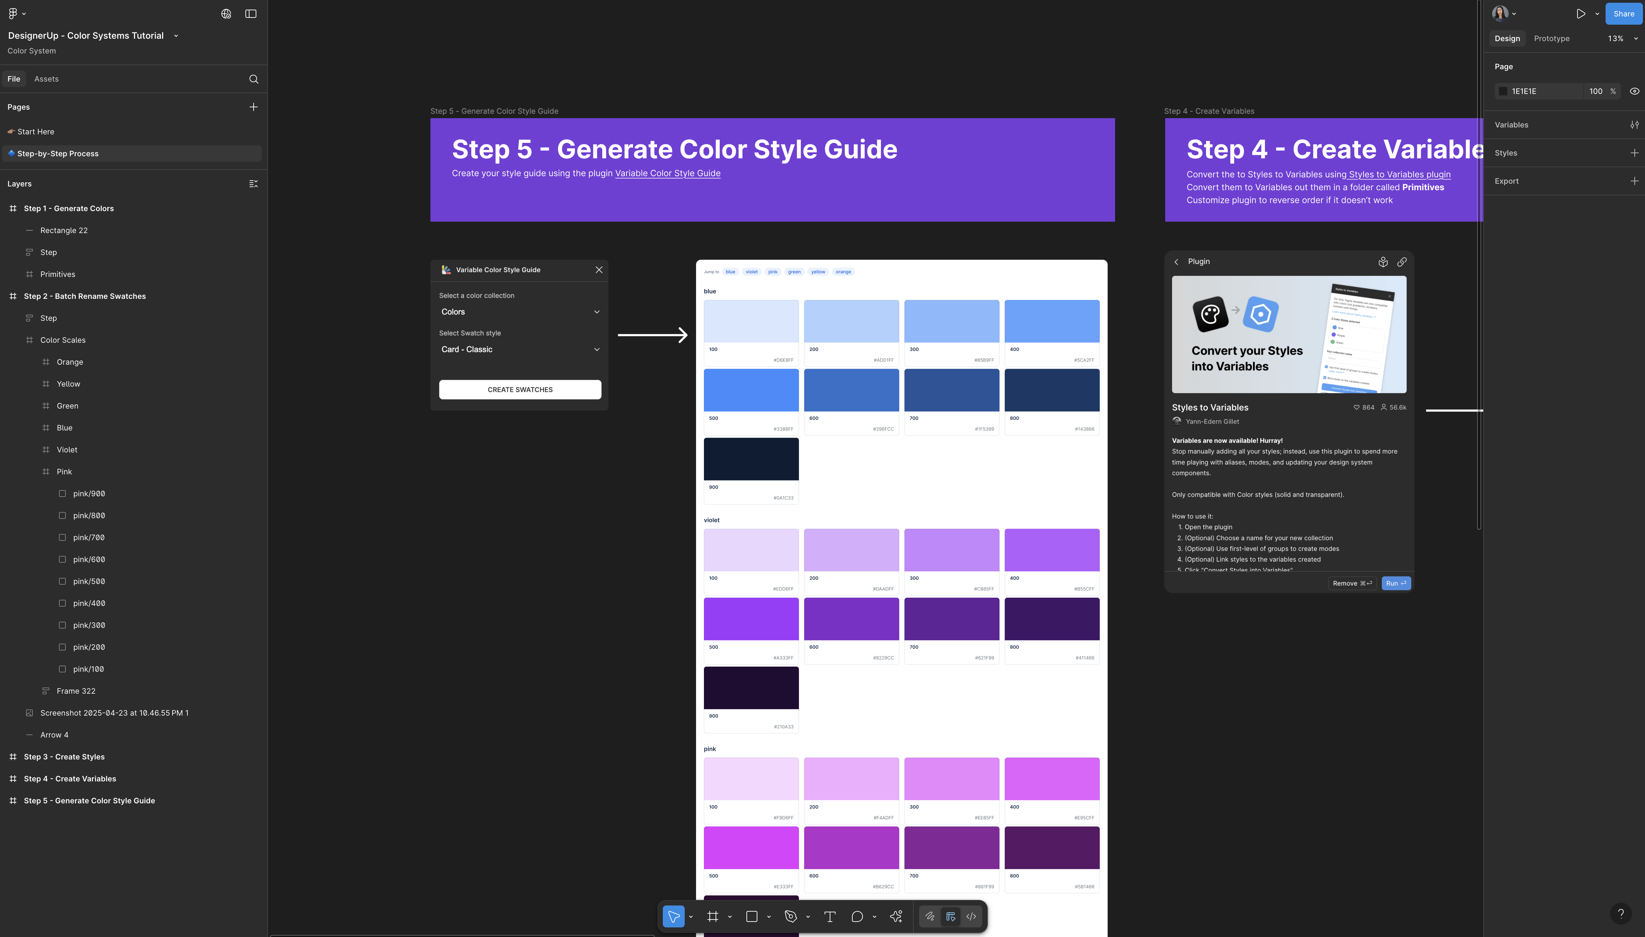Click the user avatar in header
The image size is (1645, 937).
[1500, 13]
